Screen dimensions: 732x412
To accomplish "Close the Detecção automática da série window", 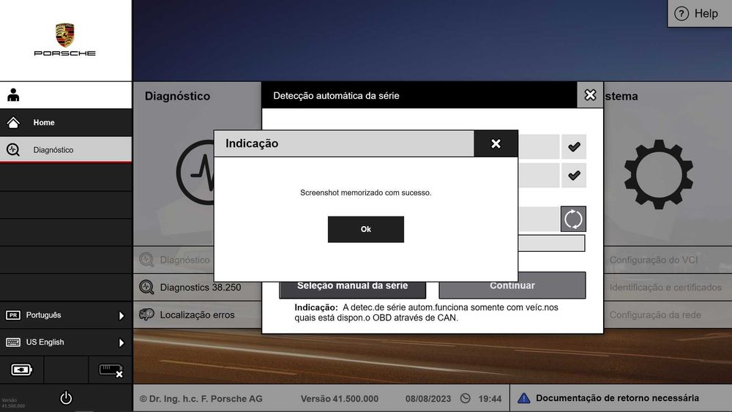I will click(590, 95).
